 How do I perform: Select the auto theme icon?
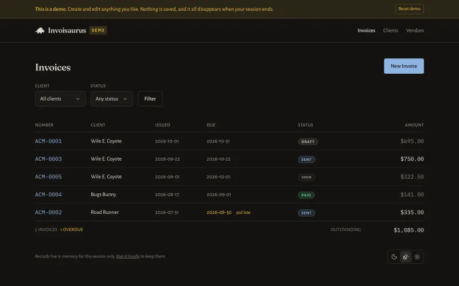[406, 257]
